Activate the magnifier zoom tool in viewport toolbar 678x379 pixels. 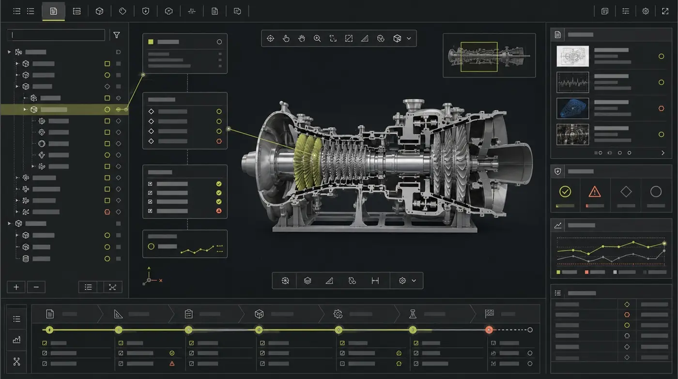tap(317, 38)
